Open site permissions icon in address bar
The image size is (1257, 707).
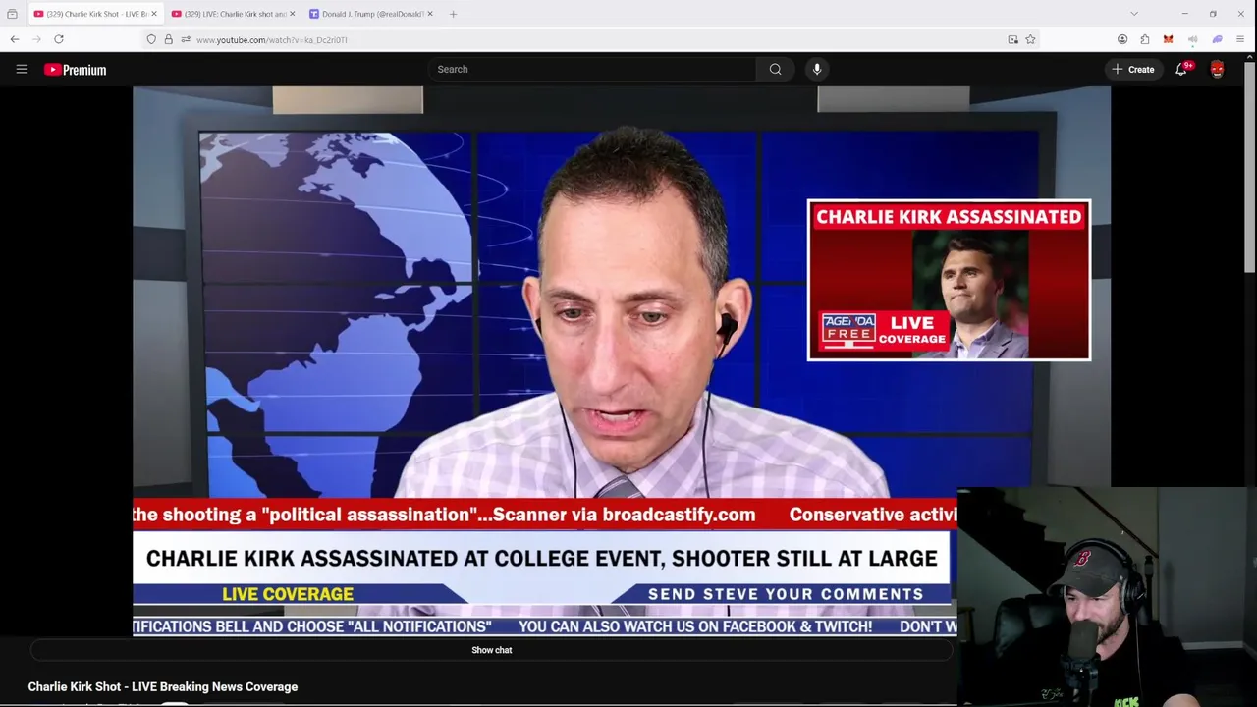(186, 39)
